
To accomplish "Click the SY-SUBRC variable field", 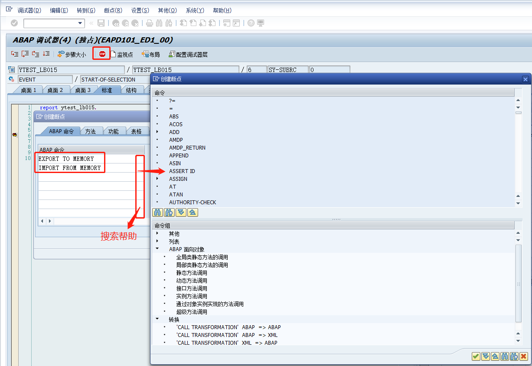I will (x=288, y=70).
